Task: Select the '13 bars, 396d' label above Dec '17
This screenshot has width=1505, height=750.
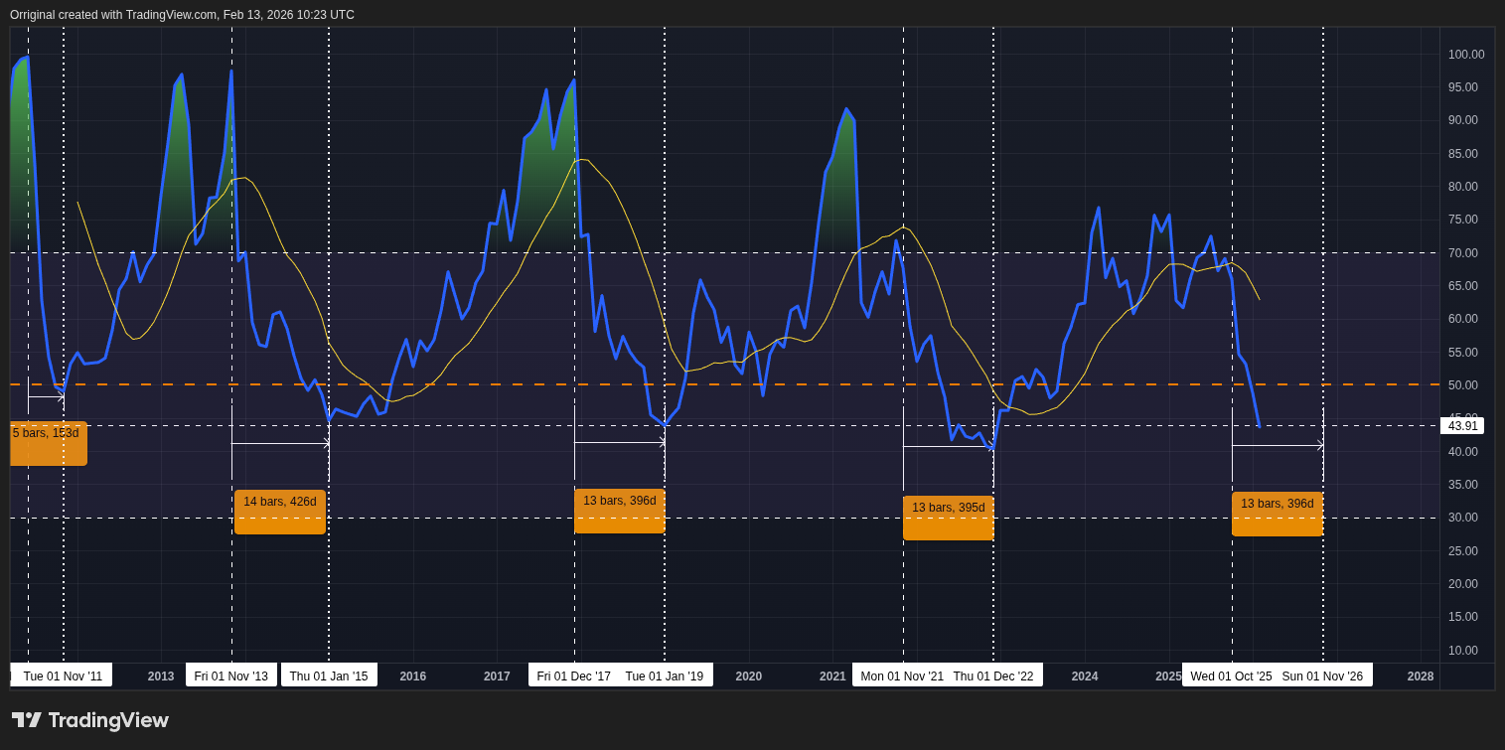Action: (620, 511)
